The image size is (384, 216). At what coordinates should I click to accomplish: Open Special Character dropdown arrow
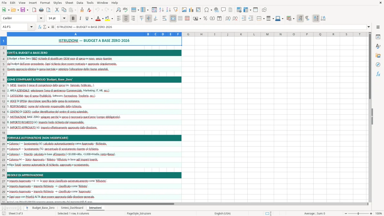click(211, 10)
